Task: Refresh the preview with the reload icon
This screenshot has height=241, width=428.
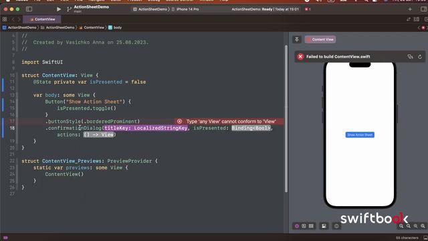Action: pos(420,56)
